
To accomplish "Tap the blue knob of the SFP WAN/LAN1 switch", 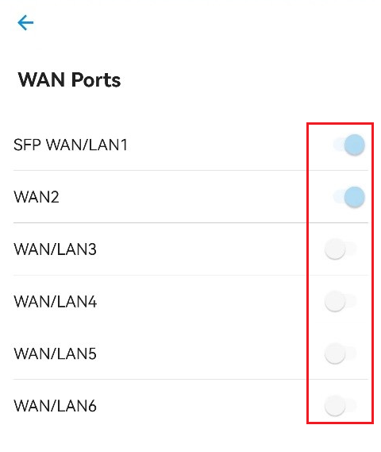I will pyautogui.click(x=355, y=145).
